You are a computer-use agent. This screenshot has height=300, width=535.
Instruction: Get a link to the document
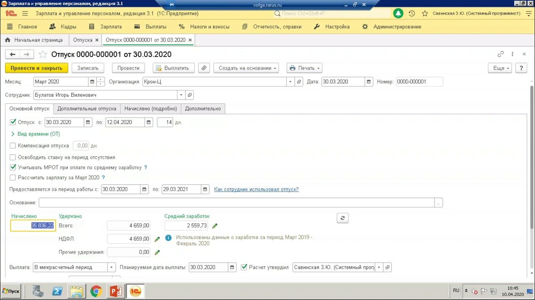coord(501,54)
